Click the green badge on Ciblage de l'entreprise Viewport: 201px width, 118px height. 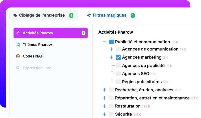[x=71, y=15]
